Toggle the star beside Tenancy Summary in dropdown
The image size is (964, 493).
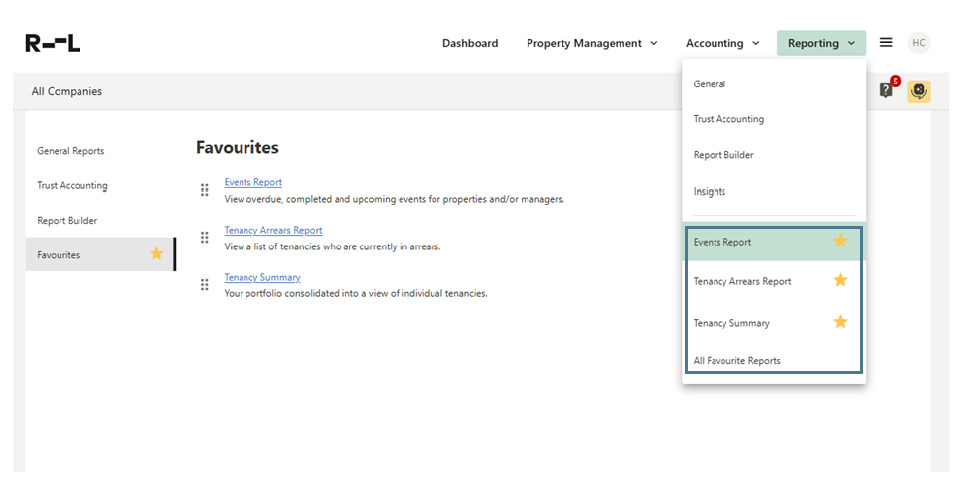pyautogui.click(x=840, y=322)
